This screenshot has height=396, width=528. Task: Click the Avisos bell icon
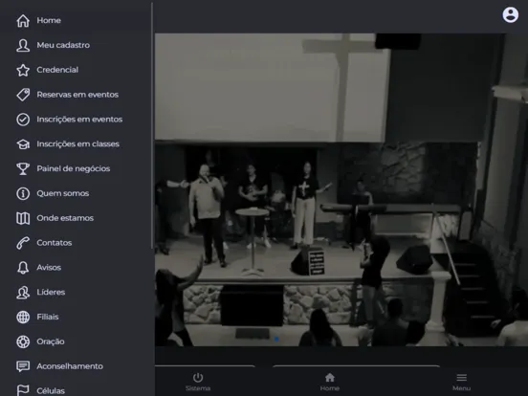tap(23, 268)
